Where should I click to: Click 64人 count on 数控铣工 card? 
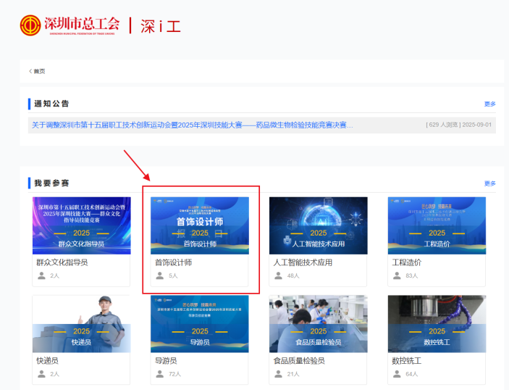coord(411,374)
